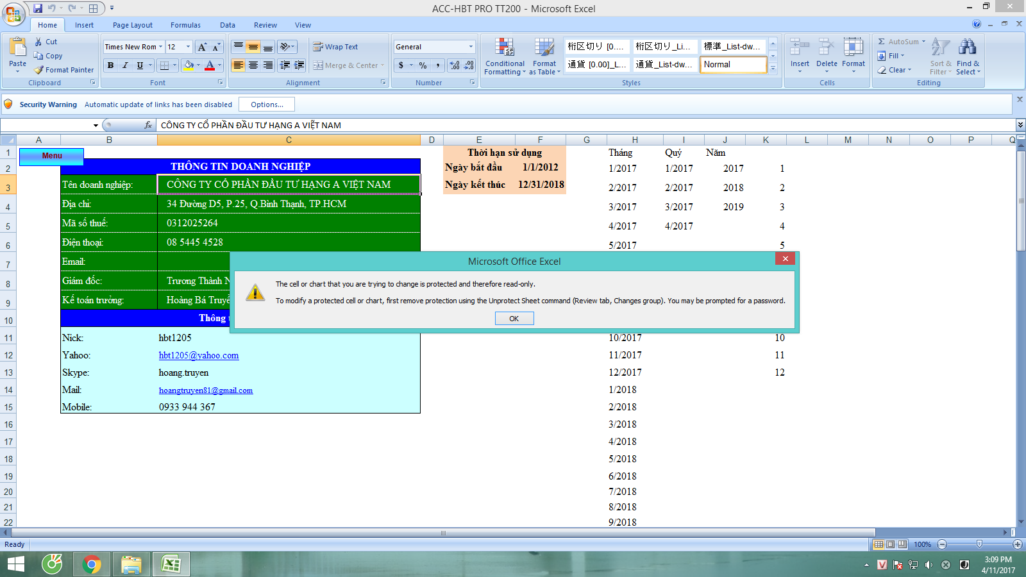Expand the General number format dropdown
The height and width of the screenshot is (577, 1026).
click(x=471, y=47)
